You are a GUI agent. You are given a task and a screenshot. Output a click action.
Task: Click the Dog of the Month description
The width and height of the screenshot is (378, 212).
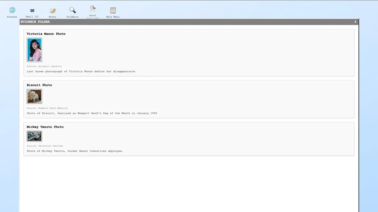click(x=92, y=113)
